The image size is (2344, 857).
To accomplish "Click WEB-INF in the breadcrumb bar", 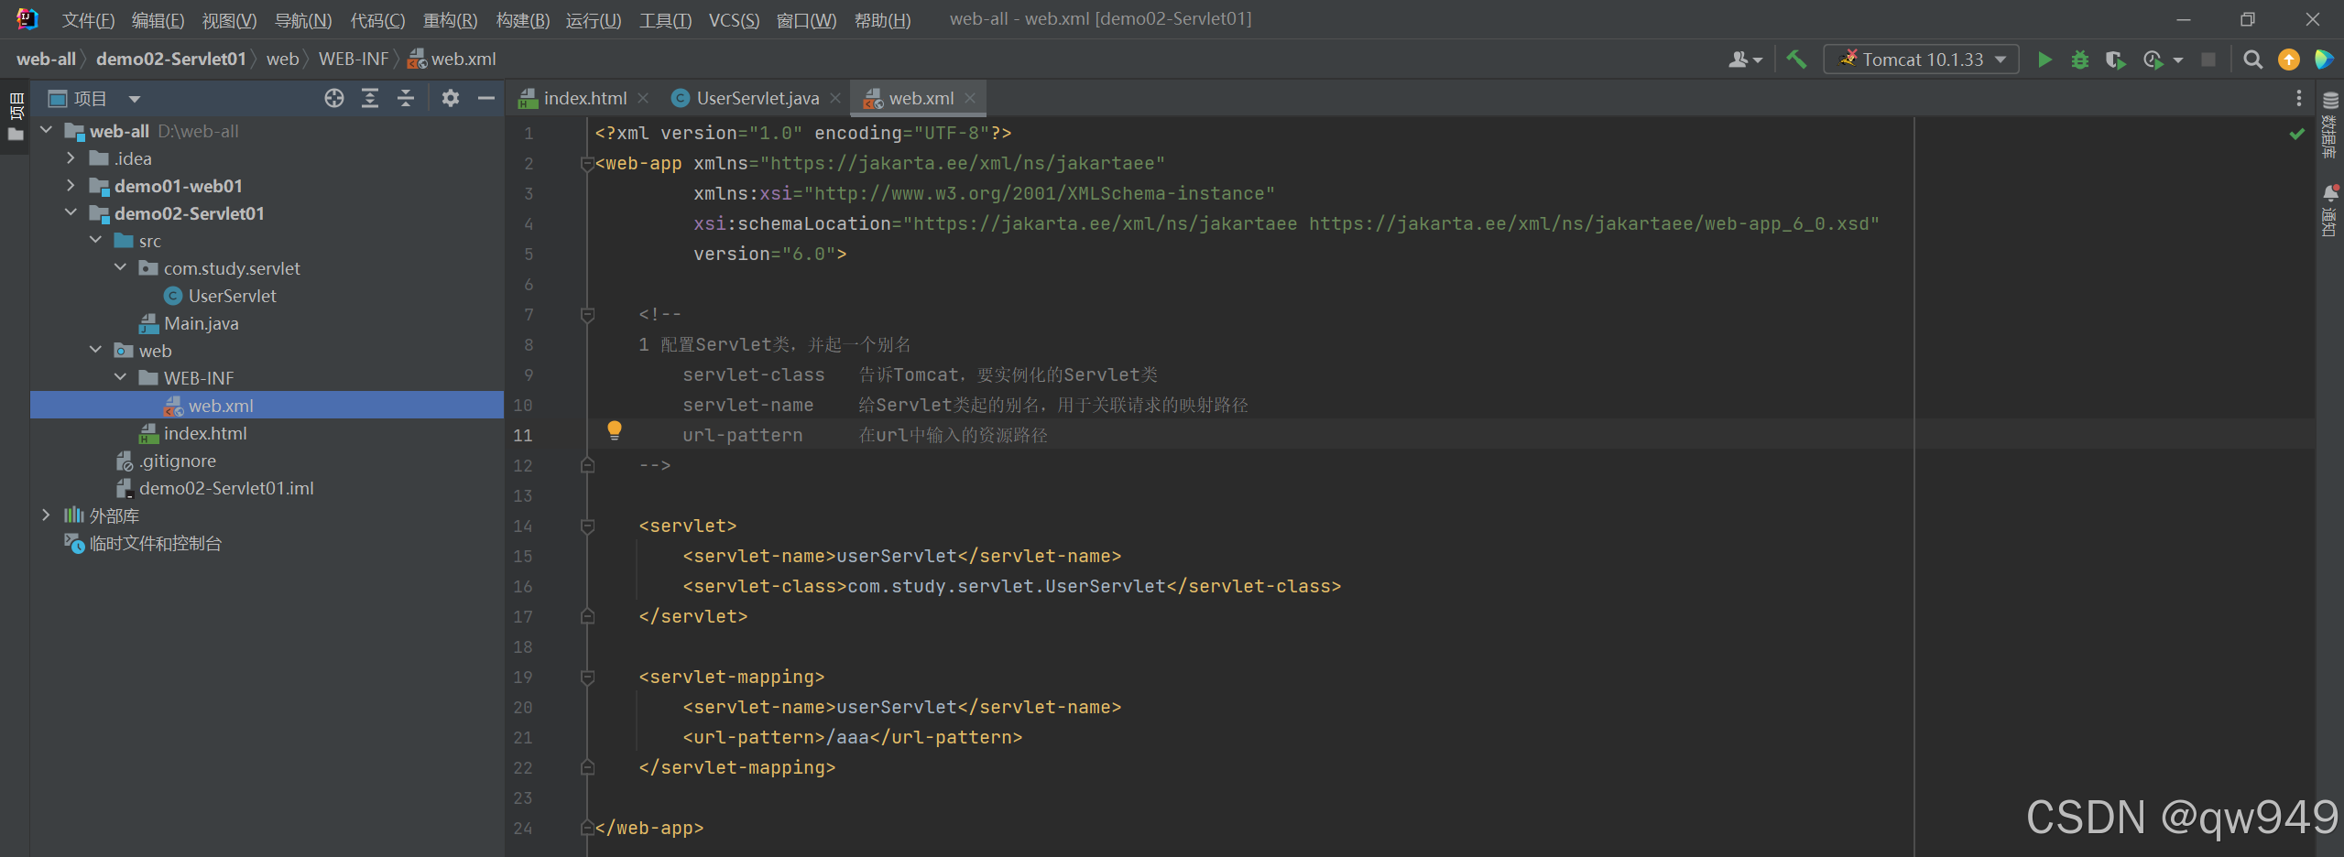I will (x=353, y=58).
